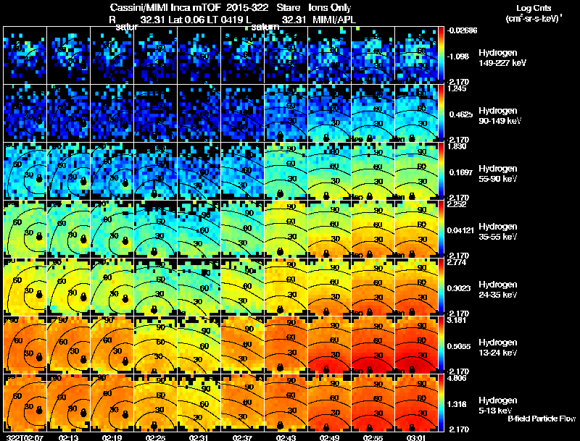Click the '02:31' time label
This screenshot has height=441, width=580.
199,437
